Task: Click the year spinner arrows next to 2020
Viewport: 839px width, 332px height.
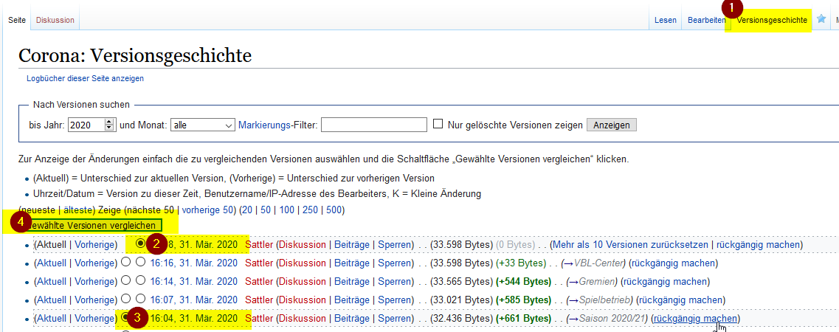Action: pyautogui.click(x=110, y=125)
